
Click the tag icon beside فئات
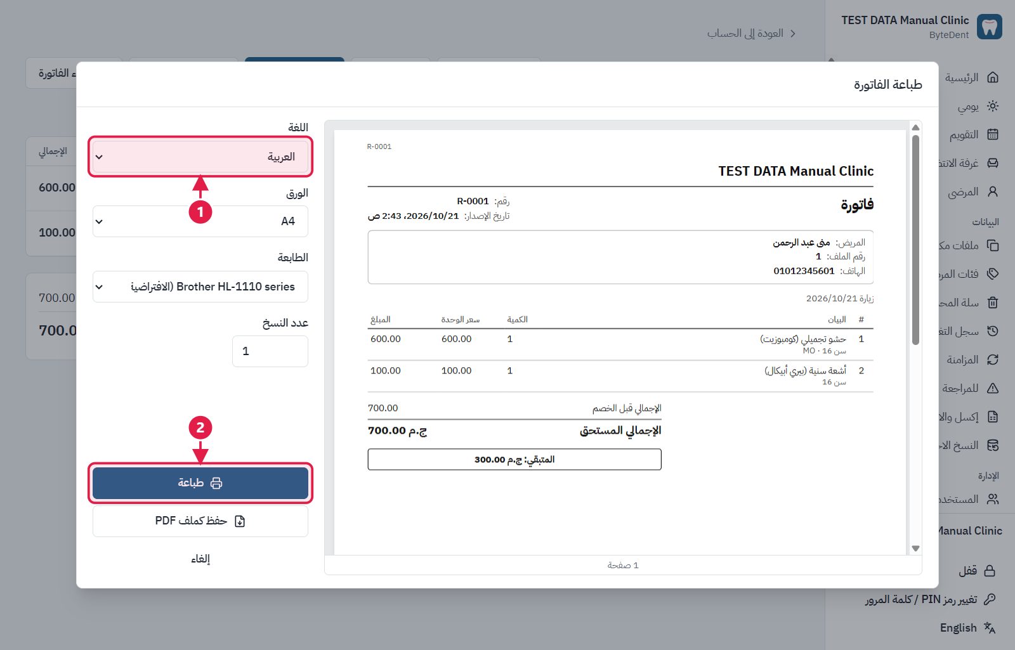click(x=993, y=274)
